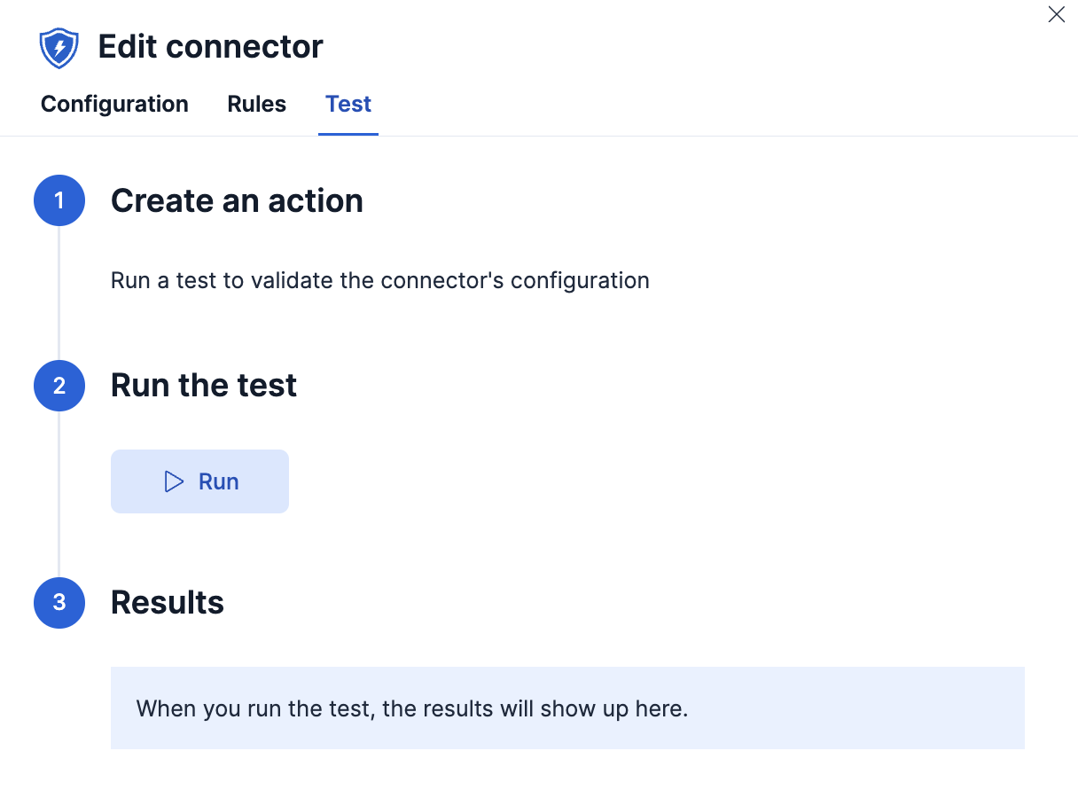Image resolution: width=1078 pixels, height=798 pixels.
Task: Click the badge beside Create an action
Action: pos(59,200)
